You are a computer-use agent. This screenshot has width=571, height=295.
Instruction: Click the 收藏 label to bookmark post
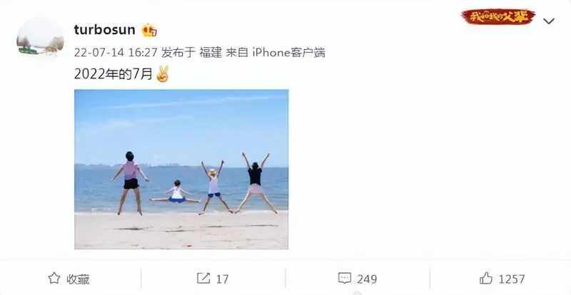point(78,279)
